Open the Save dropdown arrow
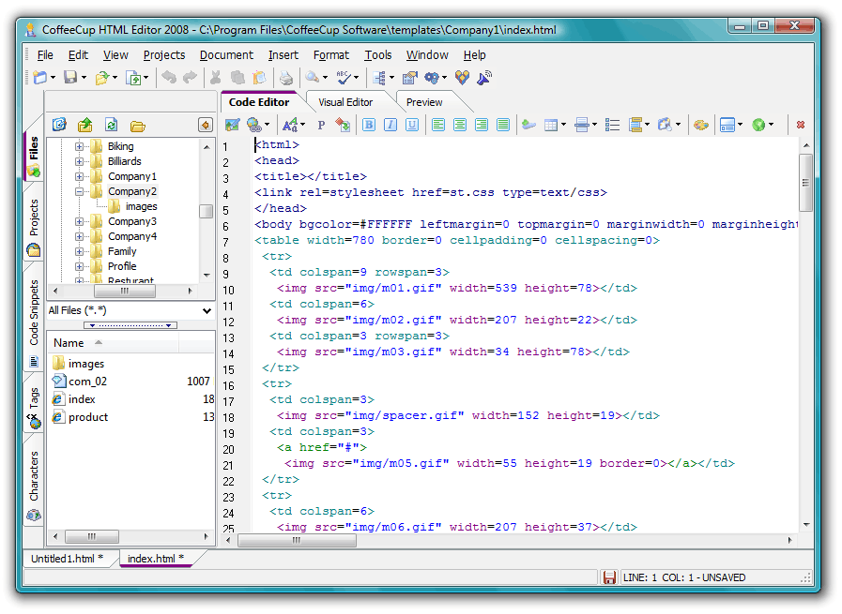The width and height of the screenshot is (842, 614). (x=84, y=78)
